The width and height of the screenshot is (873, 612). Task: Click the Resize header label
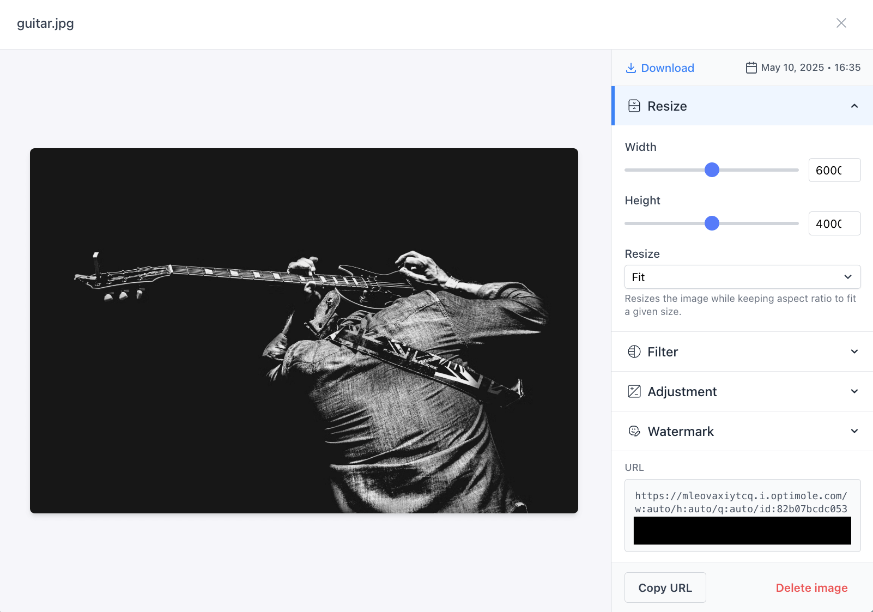click(x=667, y=106)
